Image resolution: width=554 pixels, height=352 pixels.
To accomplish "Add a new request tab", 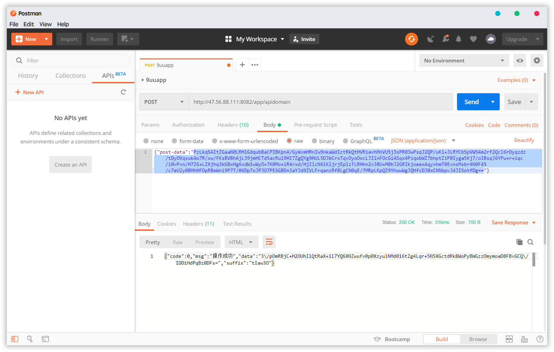I will point(242,65).
